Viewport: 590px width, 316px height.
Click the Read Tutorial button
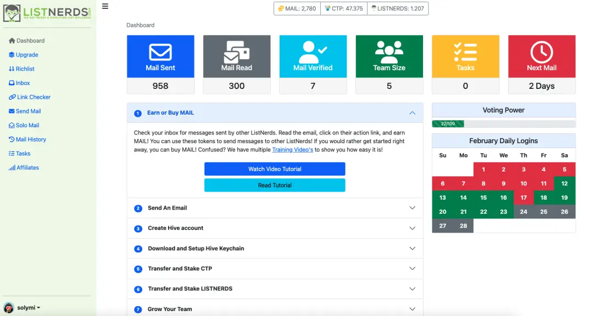275,185
